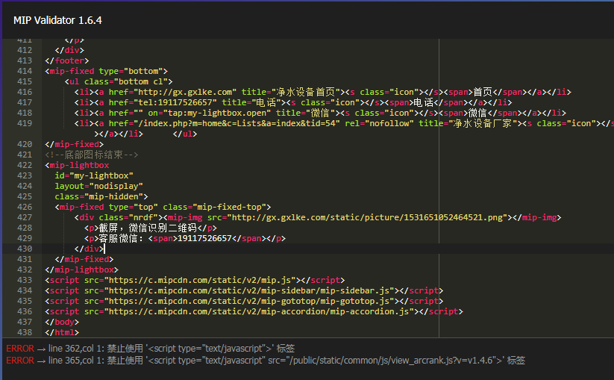614x380 pixels.
Task: Click the mip-accordion.js script src URL
Action: (x=259, y=311)
